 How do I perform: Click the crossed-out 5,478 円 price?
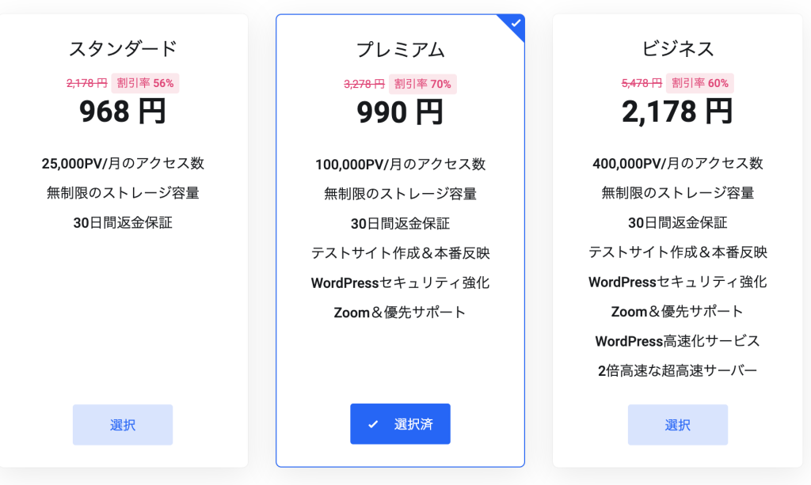click(642, 83)
